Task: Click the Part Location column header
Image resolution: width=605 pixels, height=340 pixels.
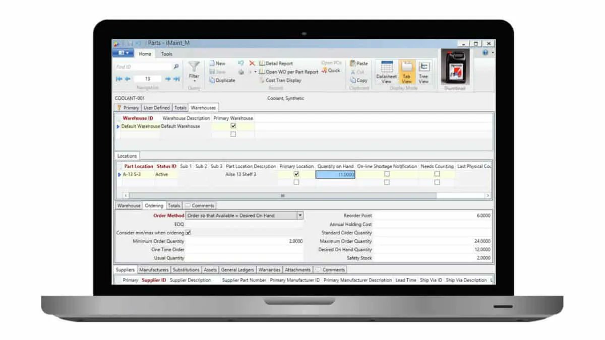Action: tap(139, 166)
